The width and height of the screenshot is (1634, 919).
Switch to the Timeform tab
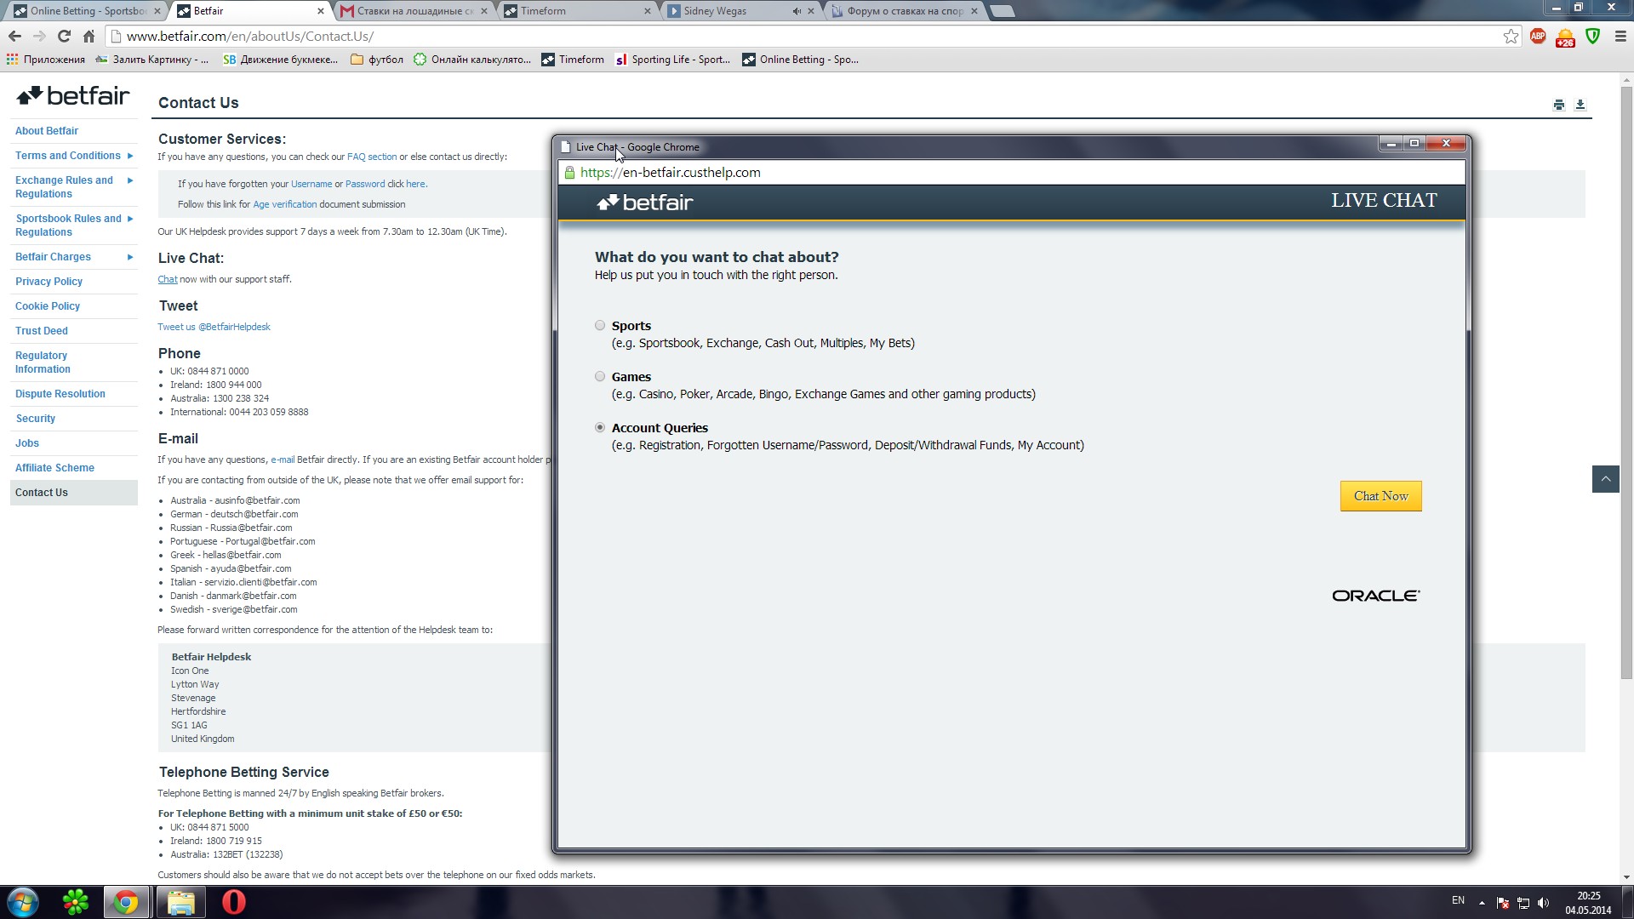click(x=575, y=11)
